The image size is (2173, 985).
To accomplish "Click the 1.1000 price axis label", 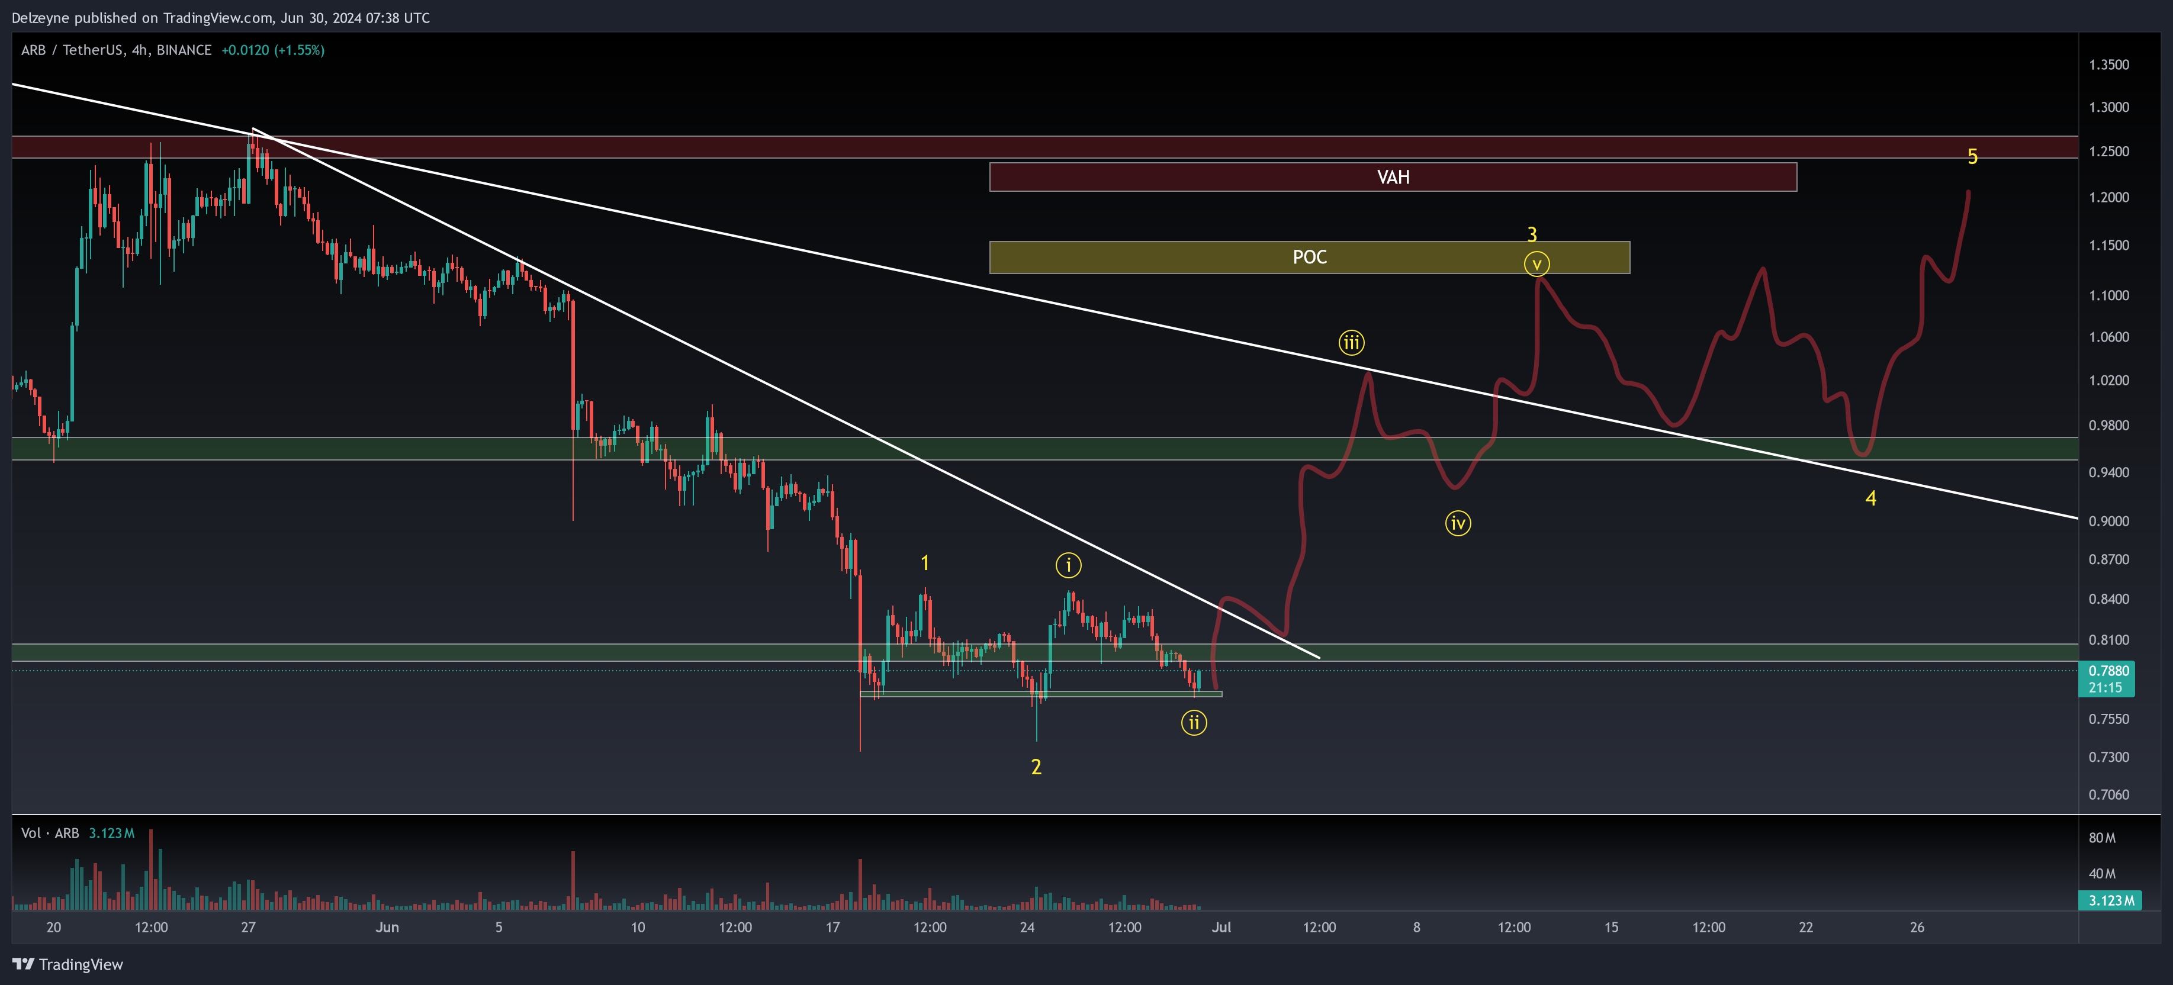I will point(2108,295).
